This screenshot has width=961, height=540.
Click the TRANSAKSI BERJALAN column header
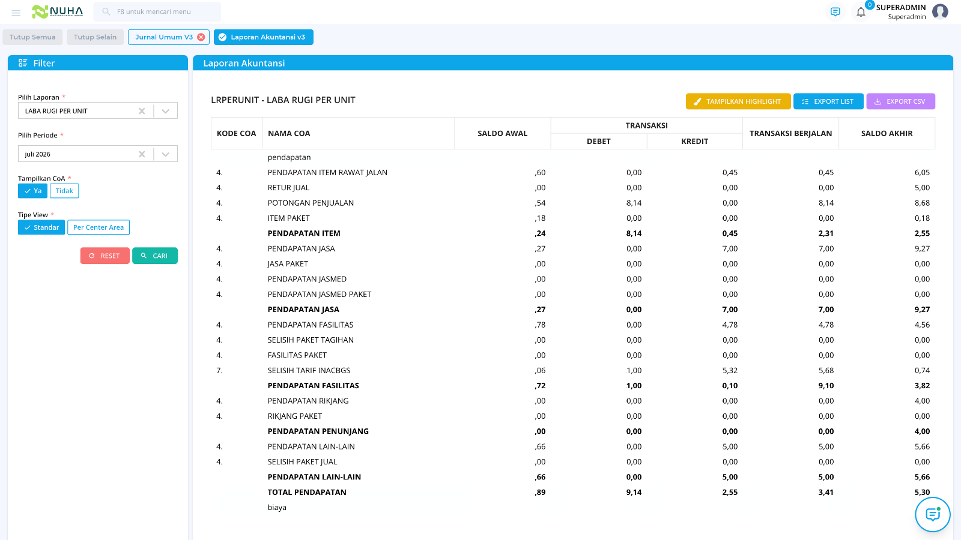point(790,133)
